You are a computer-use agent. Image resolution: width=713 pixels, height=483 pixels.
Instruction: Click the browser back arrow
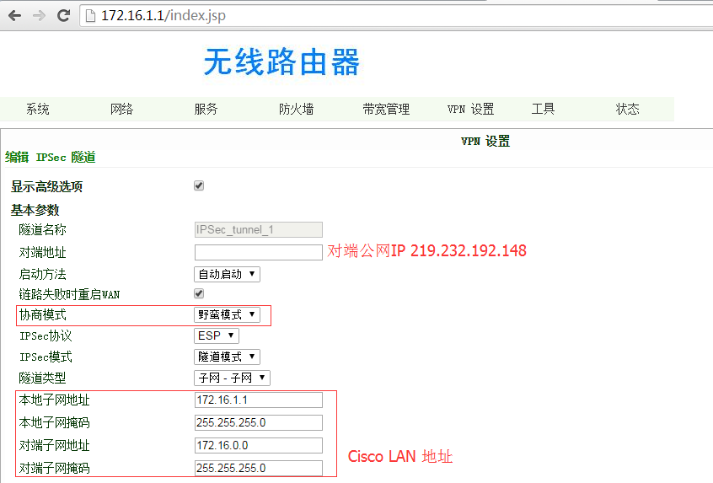point(14,16)
